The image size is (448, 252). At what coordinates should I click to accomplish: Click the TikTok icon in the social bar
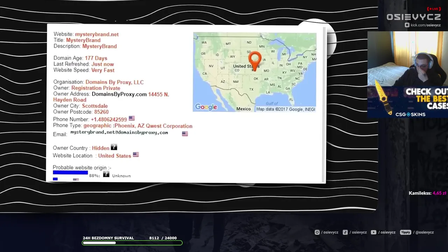tap(345, 232)
